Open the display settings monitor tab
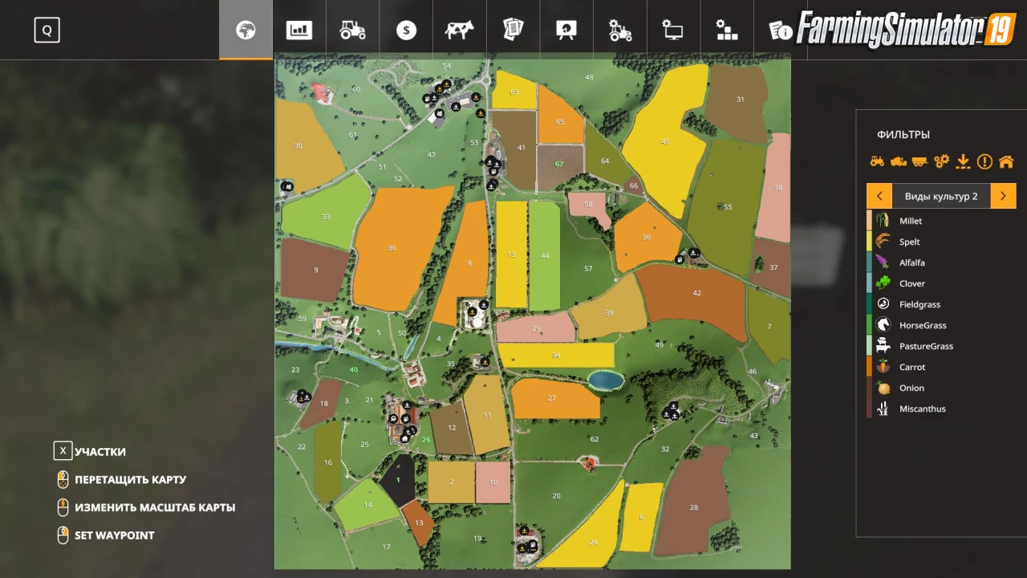This screenshot has width=1027, height=578. (x=672, y=31)
